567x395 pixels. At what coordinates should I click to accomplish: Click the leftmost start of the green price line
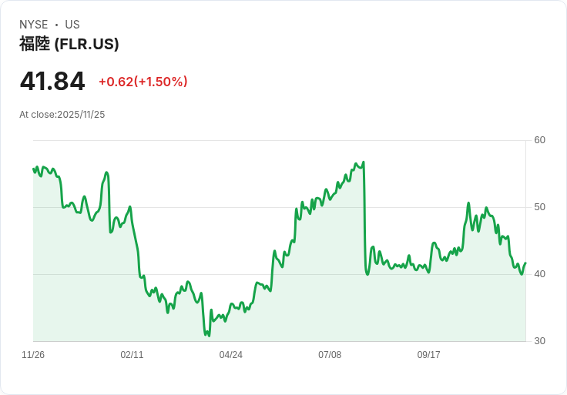click(x=34, y=169)
